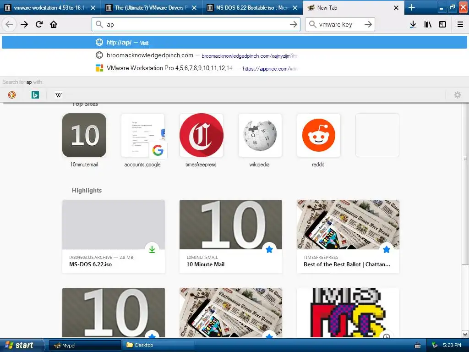Go forward with the forward arrow button
The image size is (469, 352).
pyautogui.click(x=24, y=24)
